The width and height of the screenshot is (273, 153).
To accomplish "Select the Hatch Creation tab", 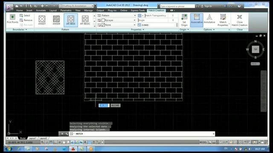I will (156, 10).
